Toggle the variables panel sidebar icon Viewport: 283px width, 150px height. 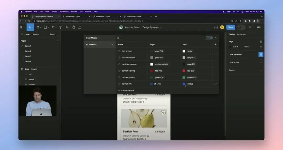coord(119,38)
